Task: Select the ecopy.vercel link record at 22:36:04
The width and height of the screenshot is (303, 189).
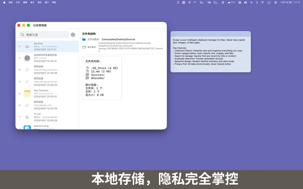Action: (x=47, y=82)
